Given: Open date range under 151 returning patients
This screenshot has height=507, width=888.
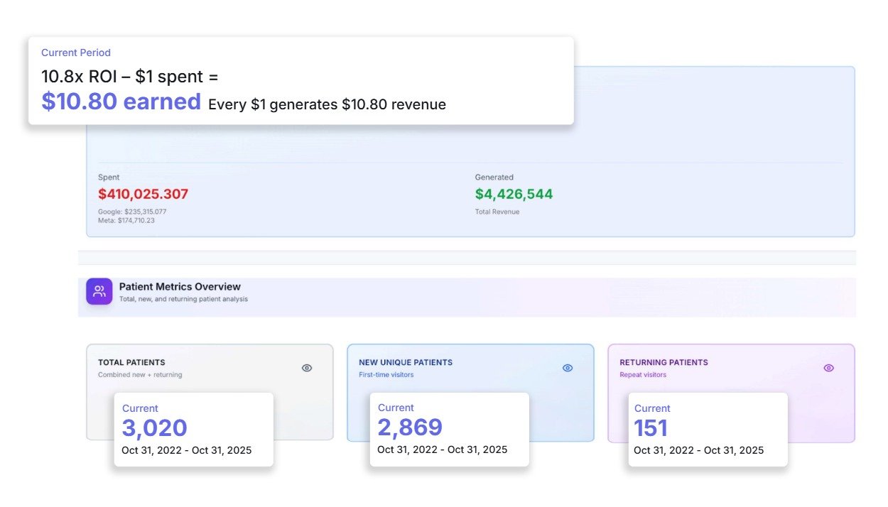Looking at the screenshot, I should (698, 450).
